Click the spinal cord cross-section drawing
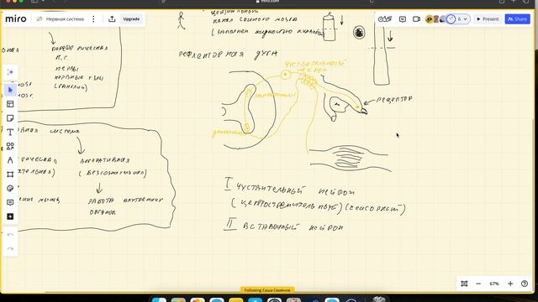 249,110
